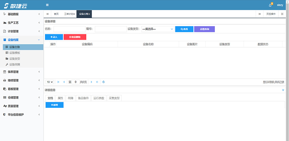Go to the first page of results
The image size is (289, 141).
[x=58, y=82]
